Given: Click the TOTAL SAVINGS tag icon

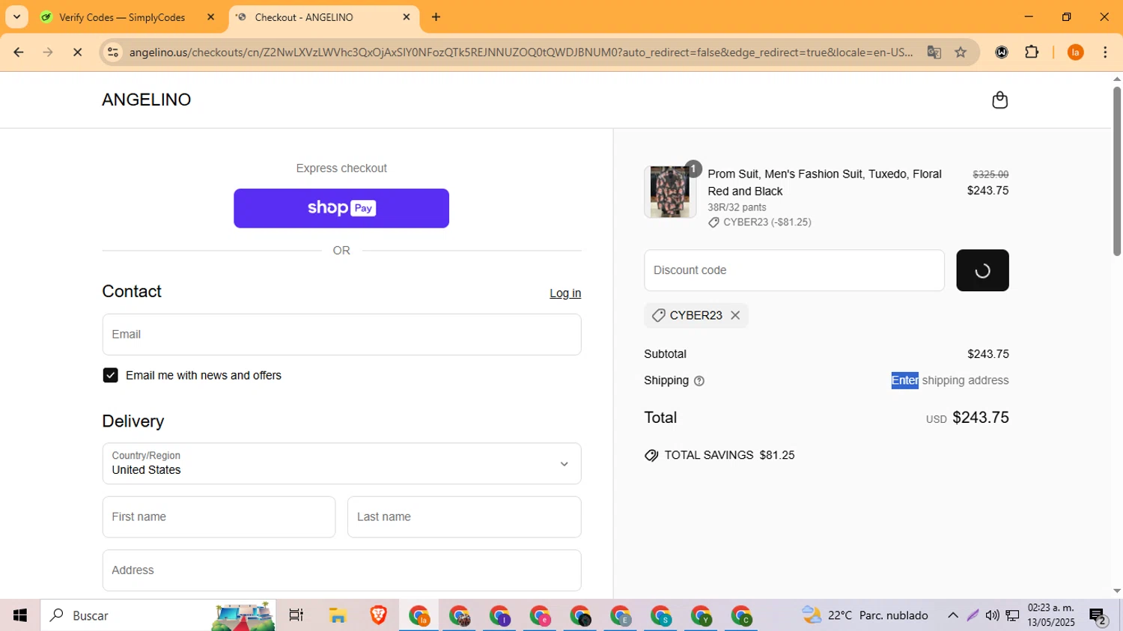Looking at the screenshot, I should (651, 455).
